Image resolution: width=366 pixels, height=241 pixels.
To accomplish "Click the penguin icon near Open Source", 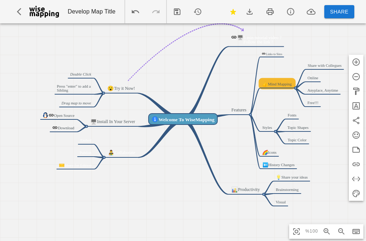I will click(45, 115).
